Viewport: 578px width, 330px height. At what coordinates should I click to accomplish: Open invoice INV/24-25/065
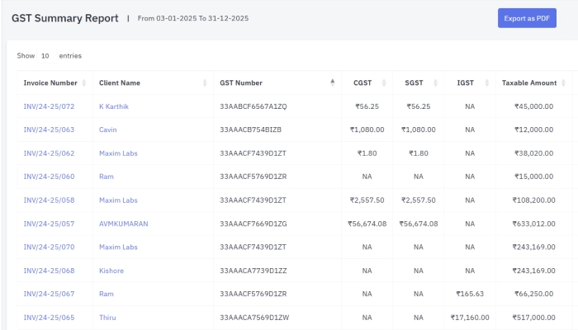[x=49, y=318]
